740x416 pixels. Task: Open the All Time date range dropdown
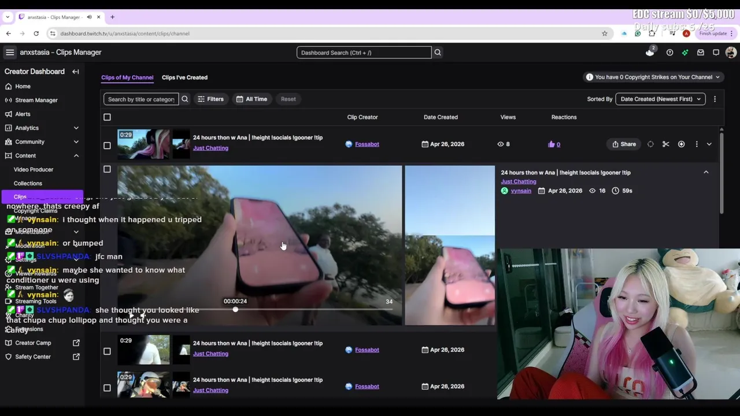tap(252, 99)
